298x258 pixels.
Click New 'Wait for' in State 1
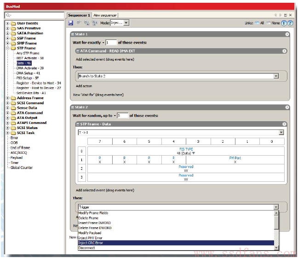tap(98, 95)
